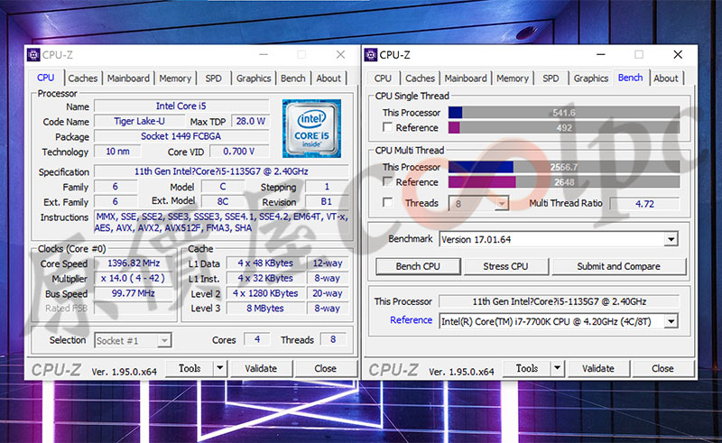Select Bench tab in right window
The height and width of the screenshot is (443, 722).
pos(630,78)
